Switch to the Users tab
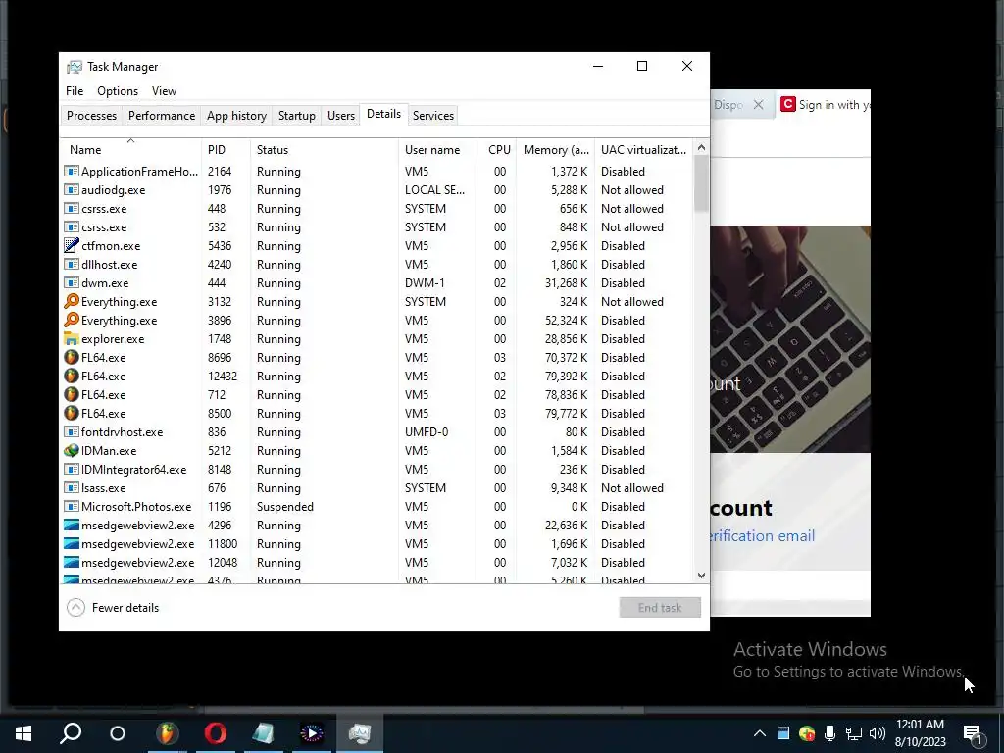Viewport: 1004px width, 753px height. tap(340, 116)
